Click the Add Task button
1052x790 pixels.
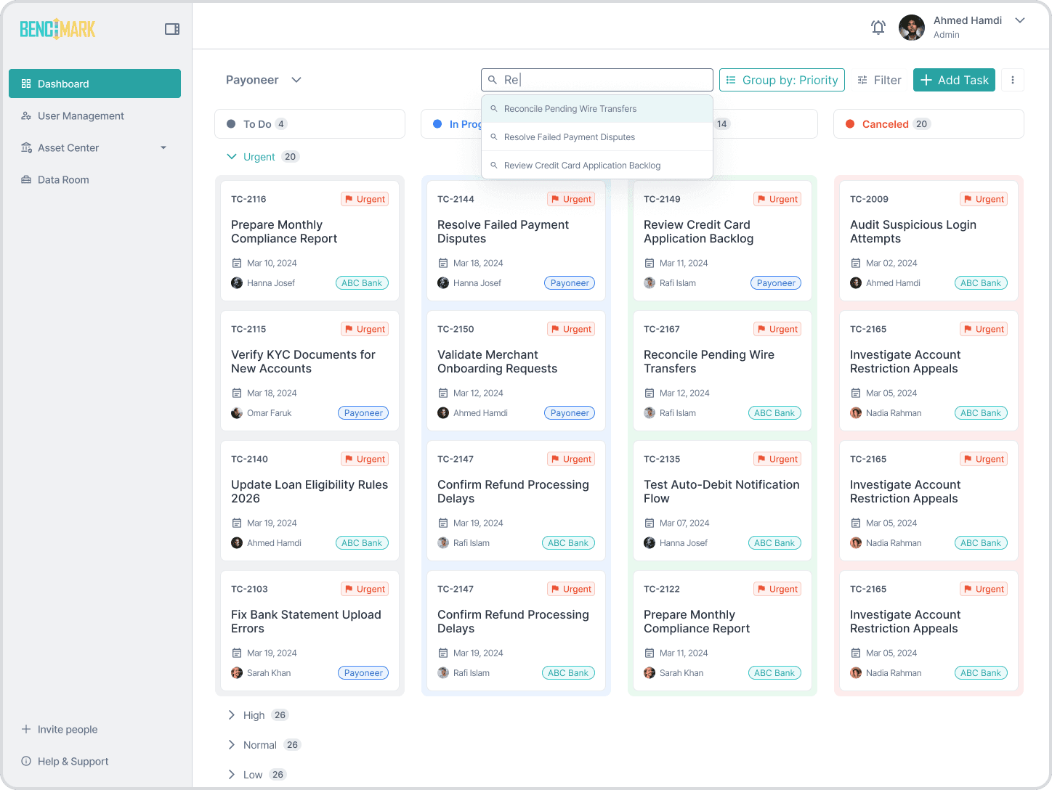(954, 80)
